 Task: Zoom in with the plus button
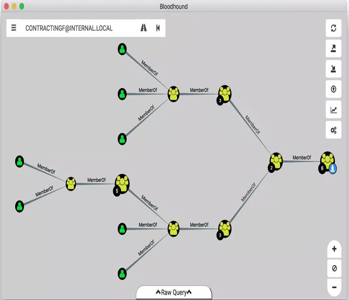pos(334,249)
